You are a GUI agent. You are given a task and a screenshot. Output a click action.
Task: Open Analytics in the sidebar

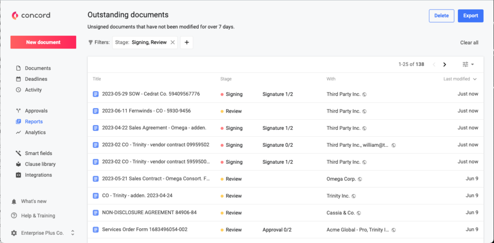pos(35,132)
